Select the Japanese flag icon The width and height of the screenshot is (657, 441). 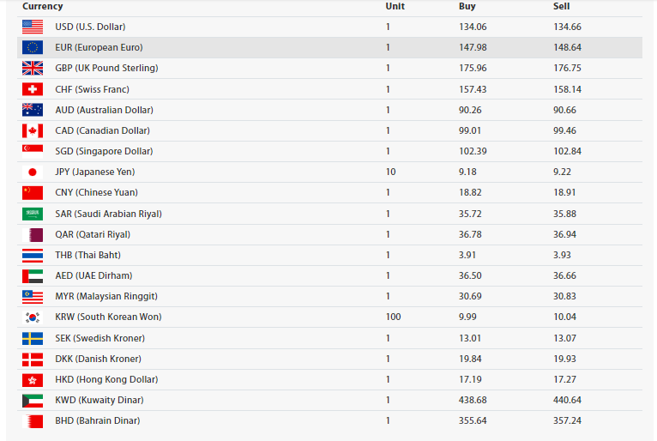coord(33,172)
